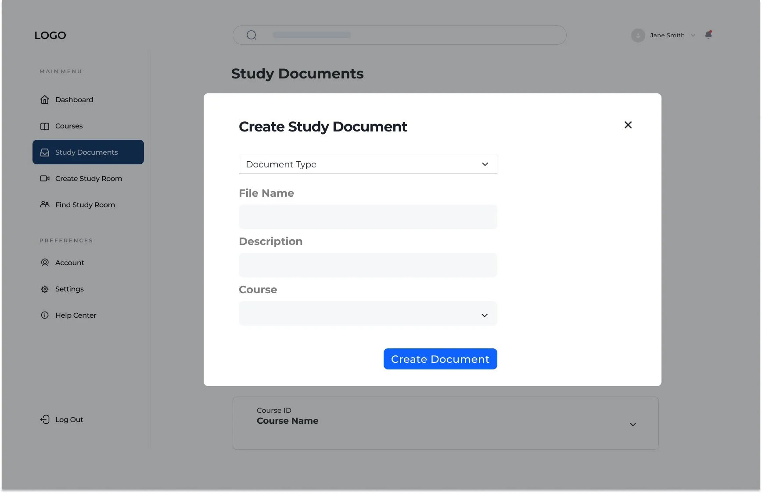Viewport: 762px width, 493px height.
Task: Click the Study Documents inbox icon
Action: [x=45, y=152]
